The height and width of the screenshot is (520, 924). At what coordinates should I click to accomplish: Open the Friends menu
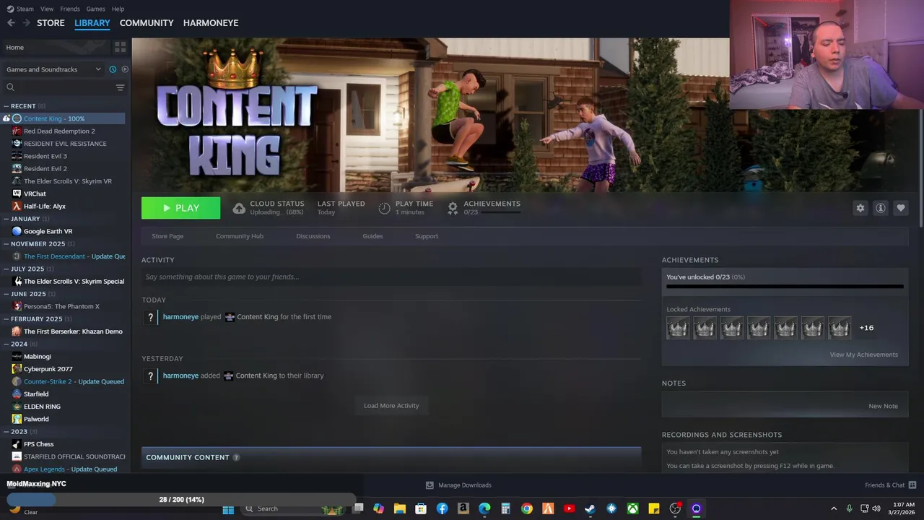pyautogui.click(x=70, y=9)
